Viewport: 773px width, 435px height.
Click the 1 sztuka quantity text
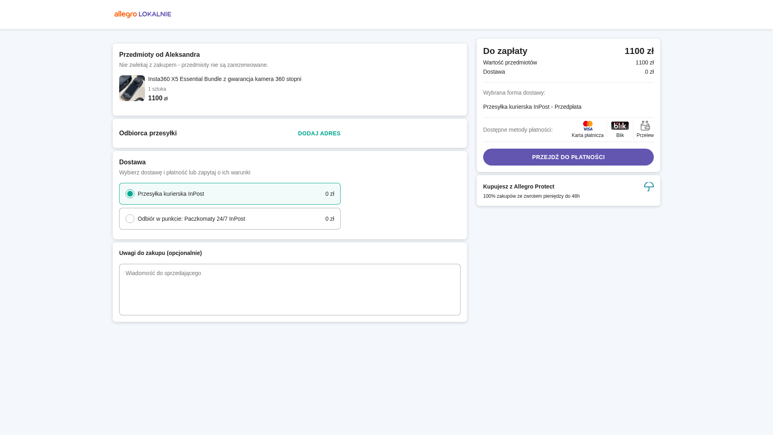pyautogui.click(x=157, y=89)
